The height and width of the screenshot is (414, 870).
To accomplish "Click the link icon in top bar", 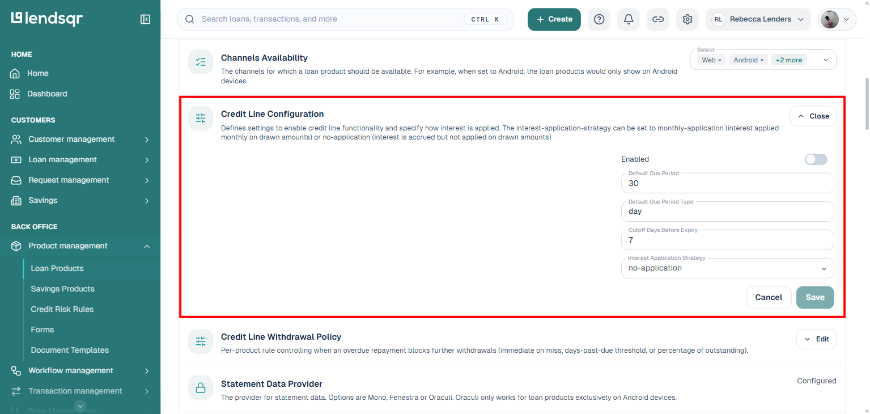I will click(x=658, y=19).
